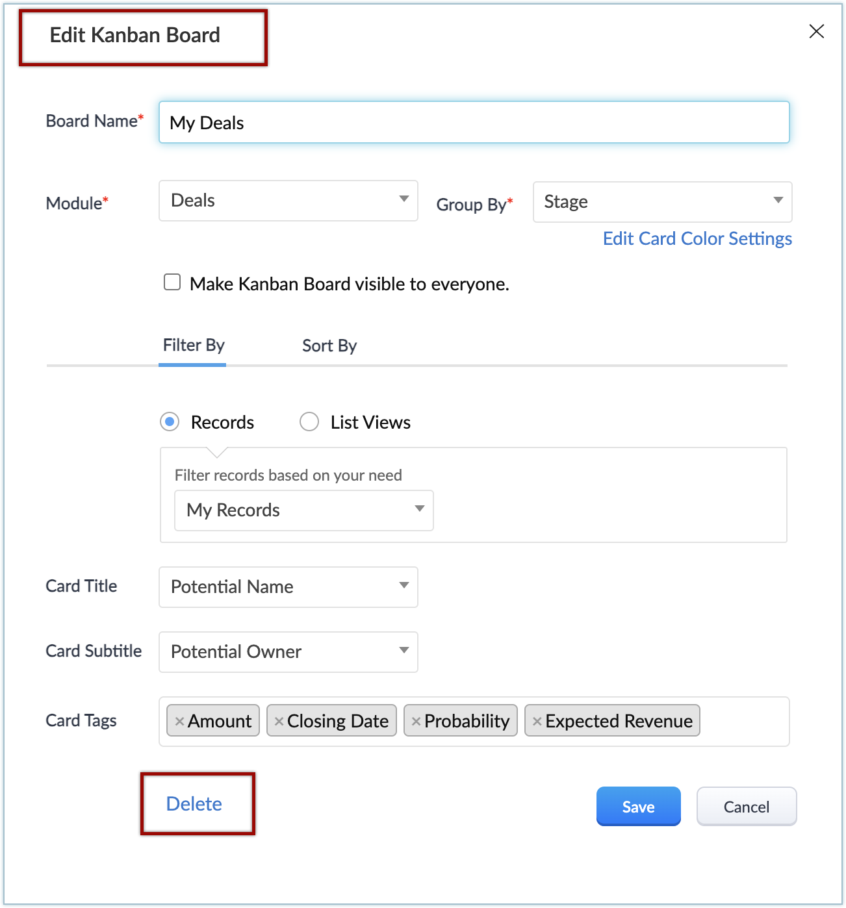Switch to the Filter By tab
Viewport: 846px width, 908px height.
coord(193,346)
